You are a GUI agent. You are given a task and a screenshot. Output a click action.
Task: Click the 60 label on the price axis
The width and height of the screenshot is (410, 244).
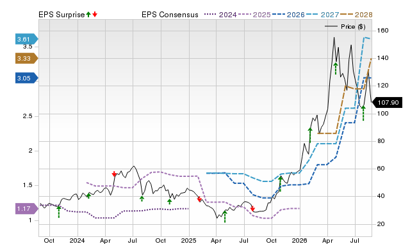(381, 169)
